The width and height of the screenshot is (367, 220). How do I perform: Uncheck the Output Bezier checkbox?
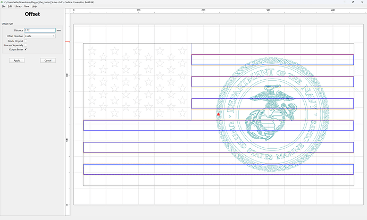[26, 49]
